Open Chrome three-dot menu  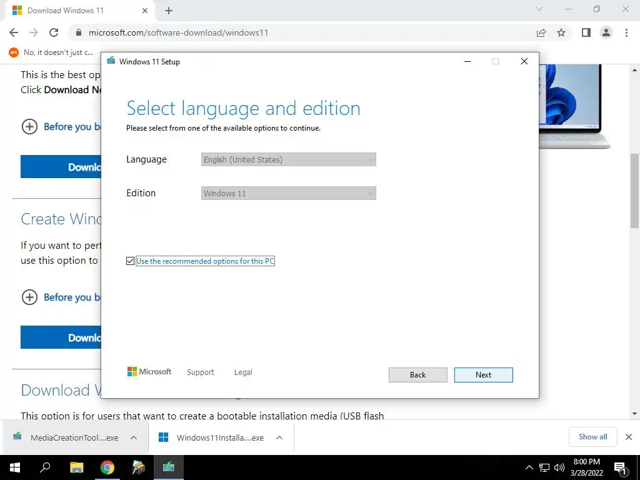point(626,32)
